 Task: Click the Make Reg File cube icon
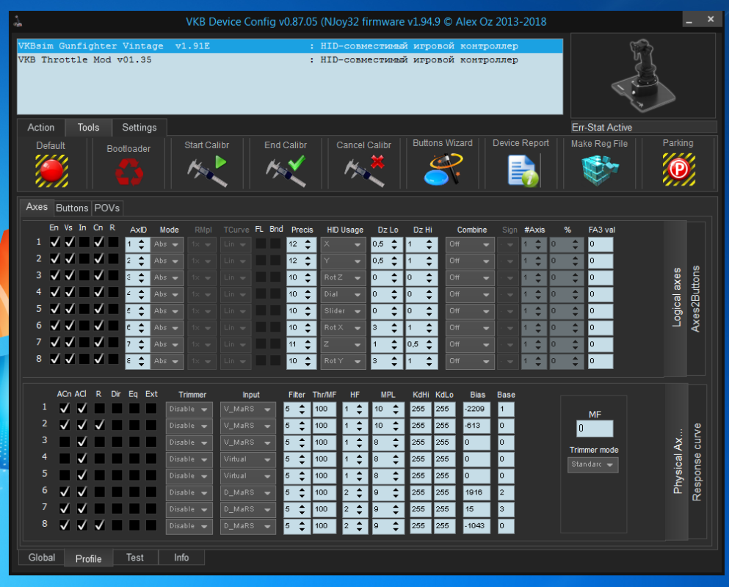pos(600,170)
